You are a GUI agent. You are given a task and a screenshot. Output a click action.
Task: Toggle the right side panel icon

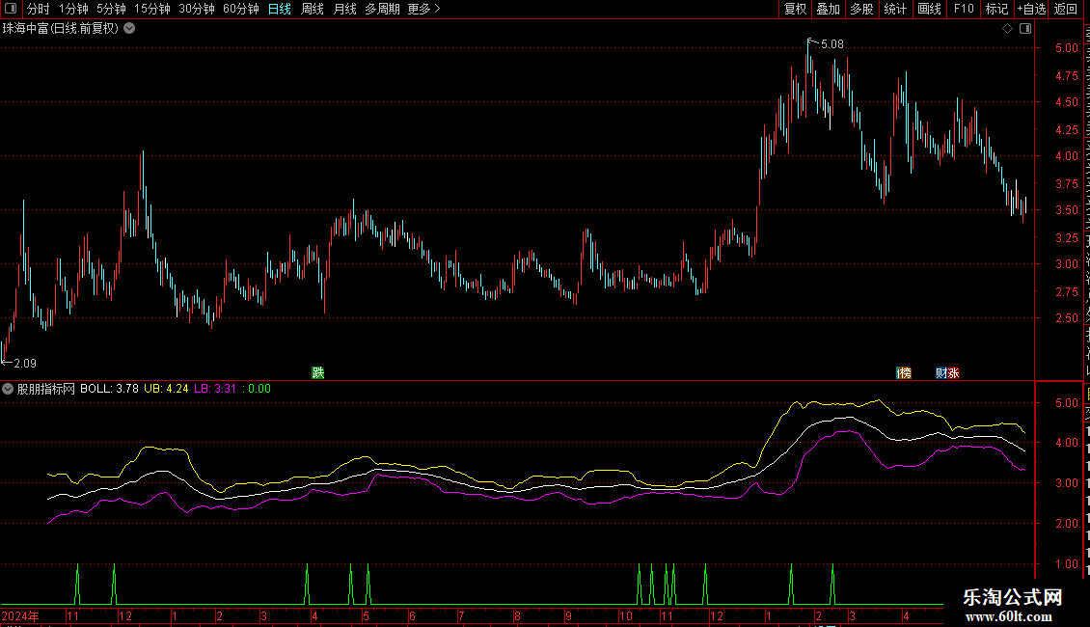(x=1025, y=29)
